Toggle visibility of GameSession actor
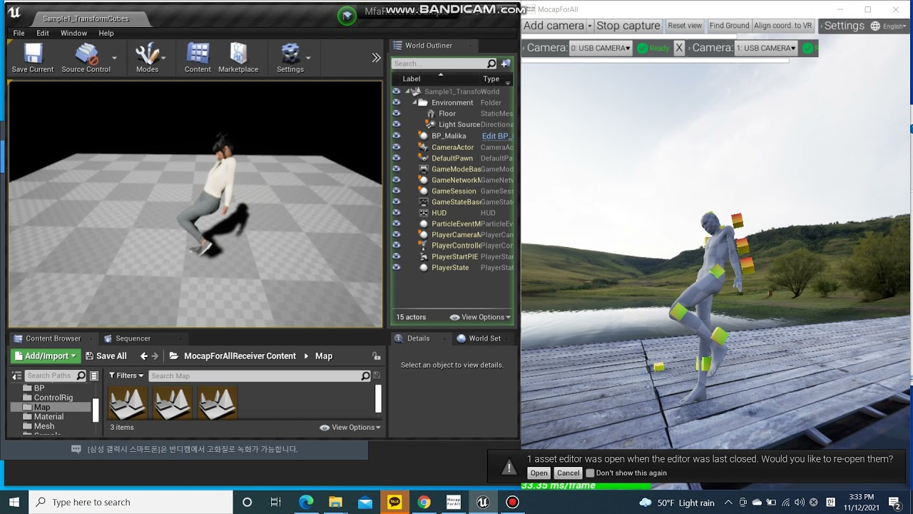Screen dimensions: 913x514 (x=396, y=191)
